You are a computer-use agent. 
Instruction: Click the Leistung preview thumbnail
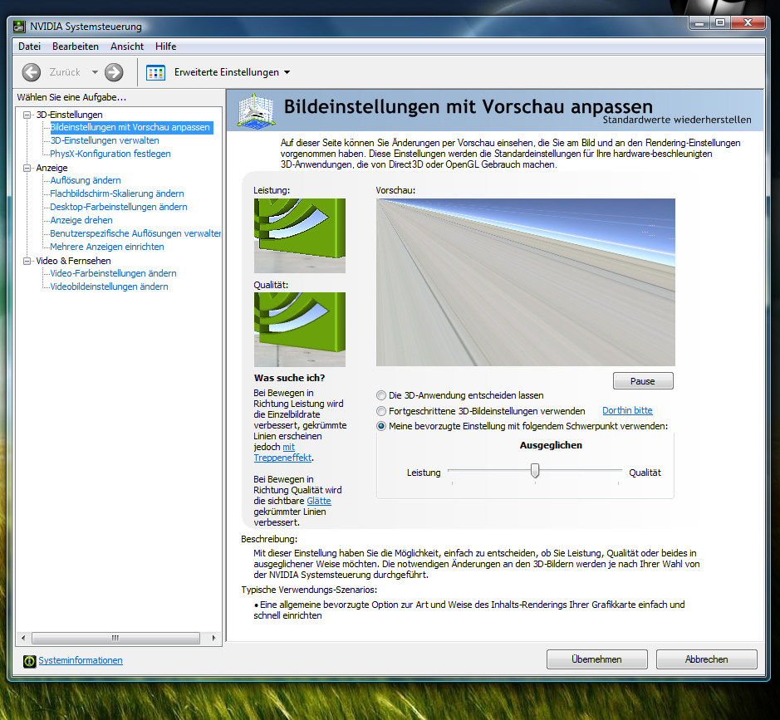[300, 236]
